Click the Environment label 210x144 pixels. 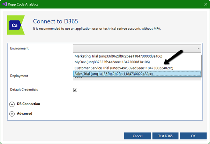20,48
